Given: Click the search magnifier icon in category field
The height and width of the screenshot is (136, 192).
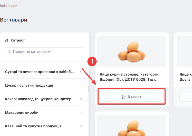Looking at the screenshot, I should pyautogui.click(x=9, y=52).
